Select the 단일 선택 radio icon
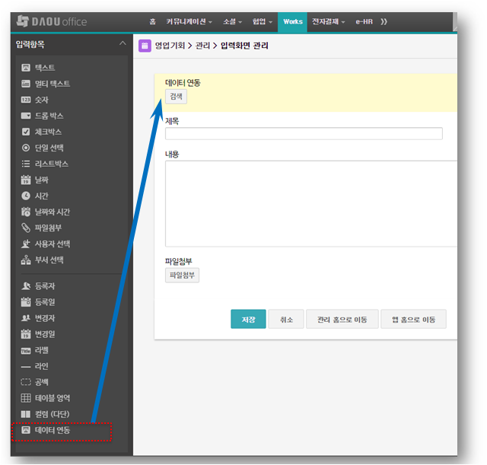 coord(26,148)
